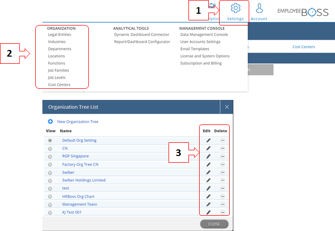
Task: Open the Account profile icon
Action: click(x=259, y=12)
